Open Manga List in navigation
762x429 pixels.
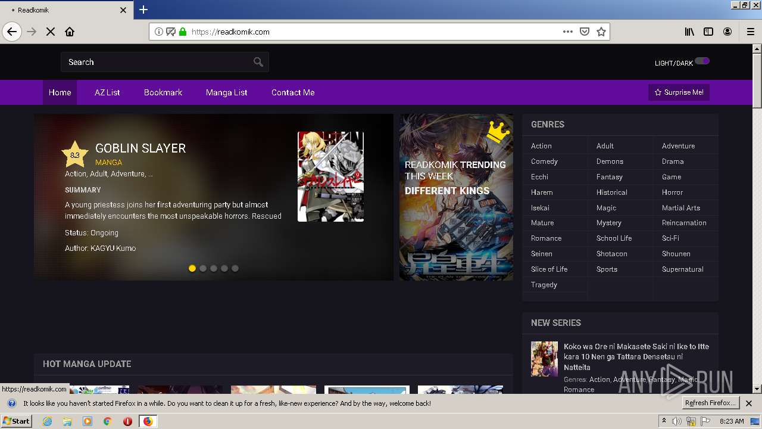(x=227, y=92)
